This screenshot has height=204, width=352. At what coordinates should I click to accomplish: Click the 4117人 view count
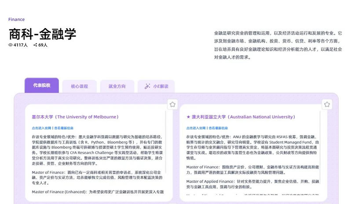point(20,45)
